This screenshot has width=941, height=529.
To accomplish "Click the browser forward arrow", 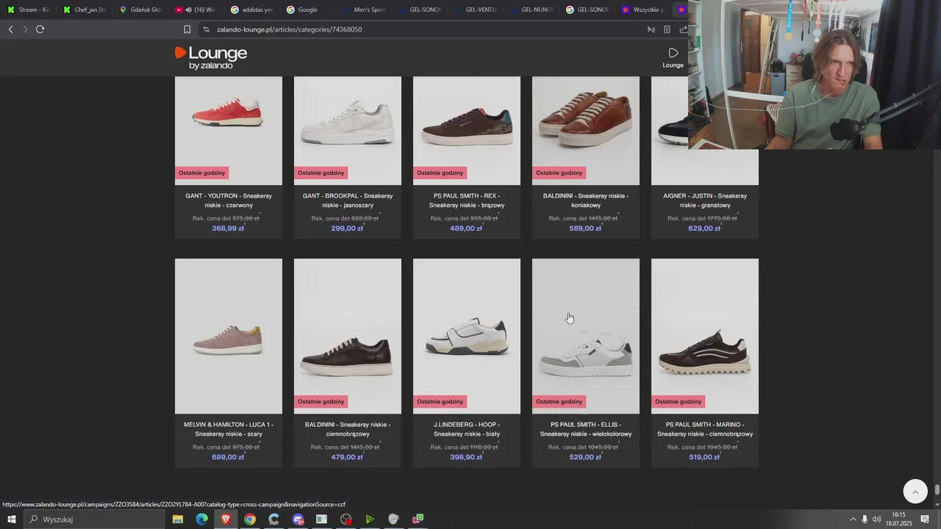I will (25, 29).
